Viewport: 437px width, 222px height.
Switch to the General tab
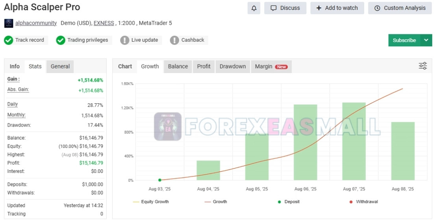click(x=60, y=66)
